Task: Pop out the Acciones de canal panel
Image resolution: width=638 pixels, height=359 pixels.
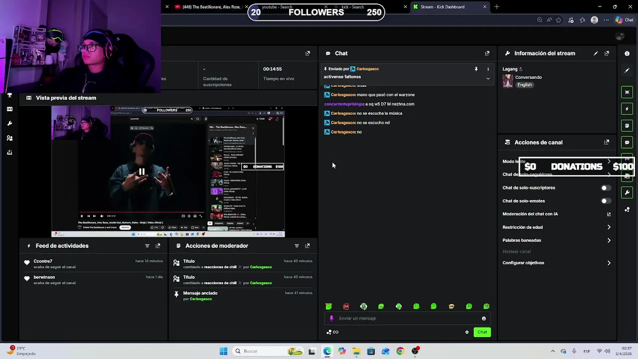Action: 607,142
